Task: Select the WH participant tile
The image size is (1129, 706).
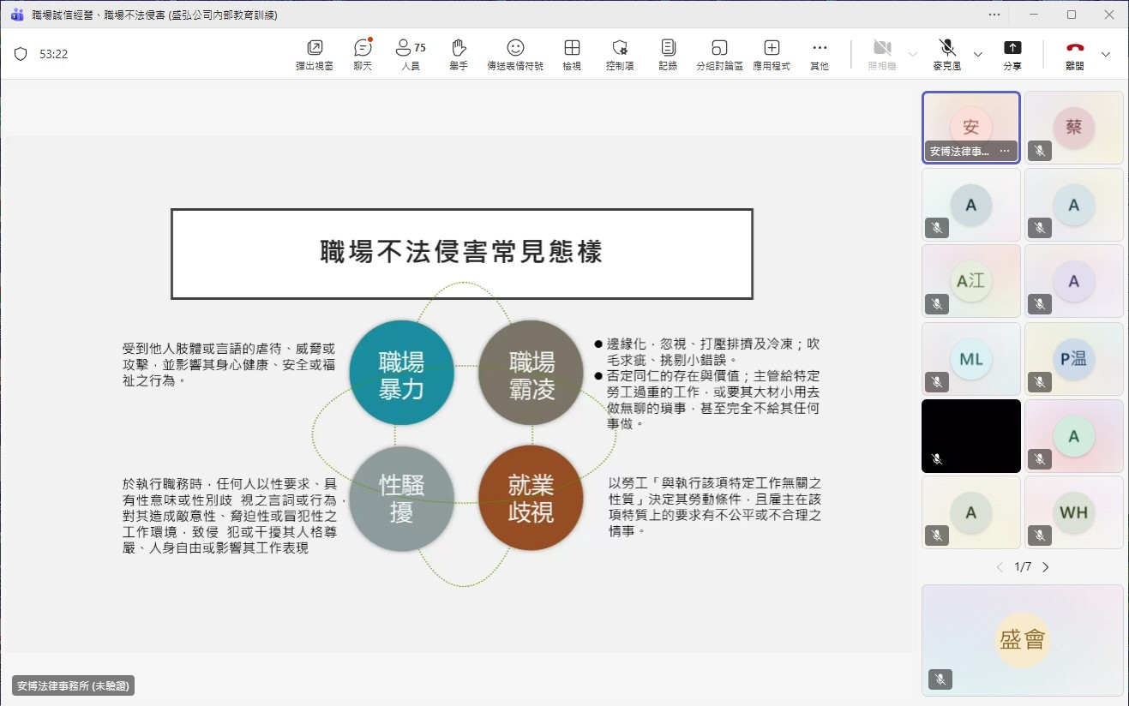Action: tap(1073, 512)
